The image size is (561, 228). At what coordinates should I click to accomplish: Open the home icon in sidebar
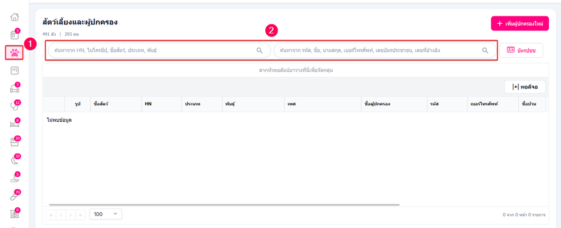click(x=14, y=17)
